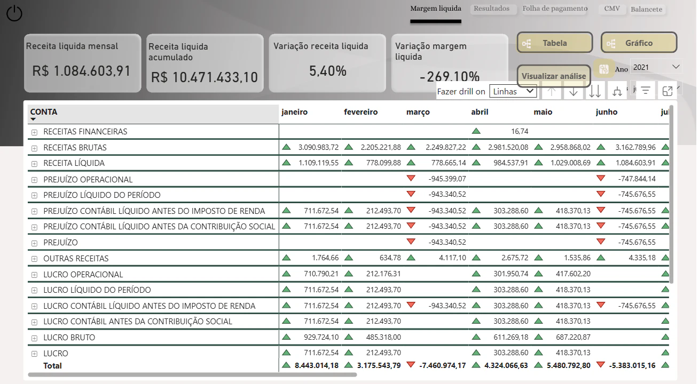Click the março value -945.399,07

pyautogui.click(x=447, y=179)
